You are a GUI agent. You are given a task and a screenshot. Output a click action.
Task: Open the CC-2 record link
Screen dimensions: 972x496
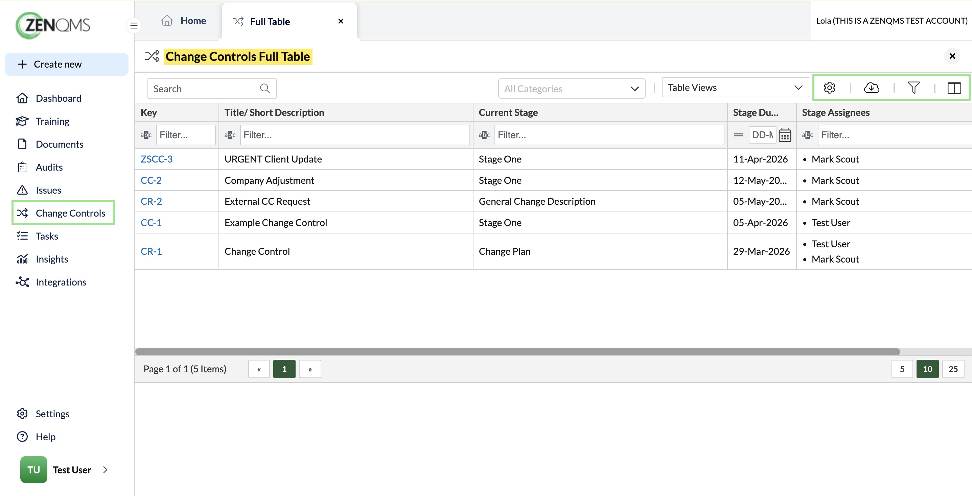[x=151, y=180]
